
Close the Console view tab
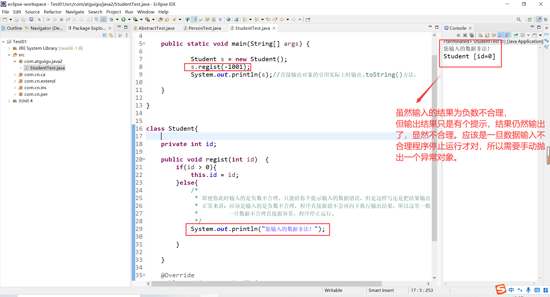coord(470,28)
